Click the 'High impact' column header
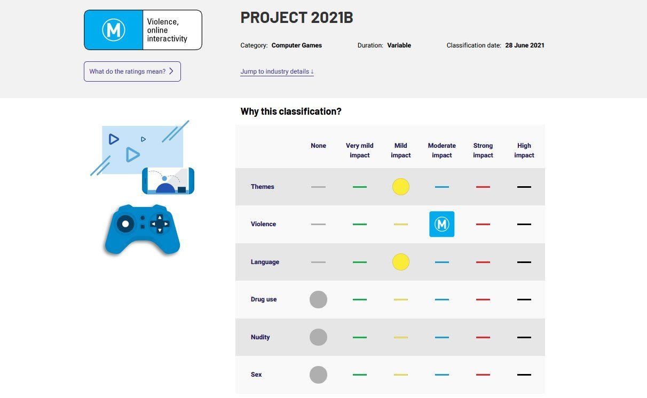The height and width of the screenshot is (398, 647). [524, 150]
